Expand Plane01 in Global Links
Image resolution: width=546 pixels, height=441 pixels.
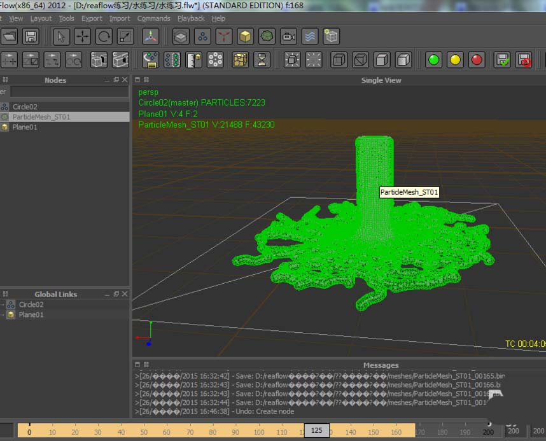3,315
